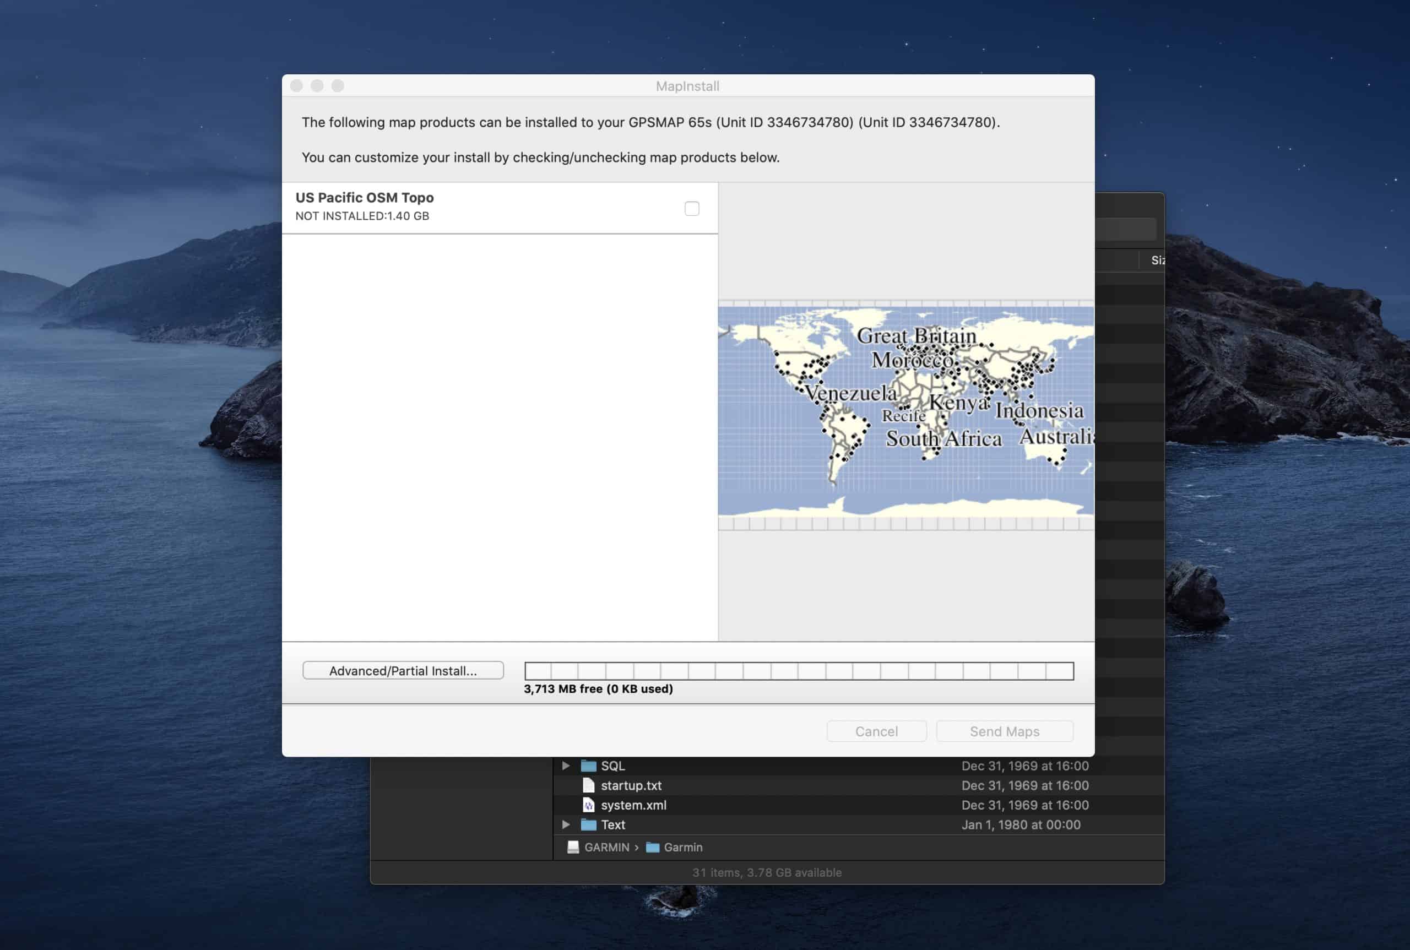
Task: Click the MapInstall window close button
Action: pyautogui.click(x=296, y=86)
